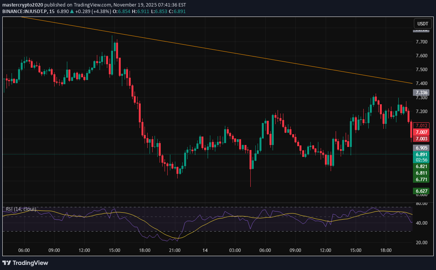Click the 20.00 RSI scale label
The width and height of the screenshot is (436, 270).
(x=421, y=242)
